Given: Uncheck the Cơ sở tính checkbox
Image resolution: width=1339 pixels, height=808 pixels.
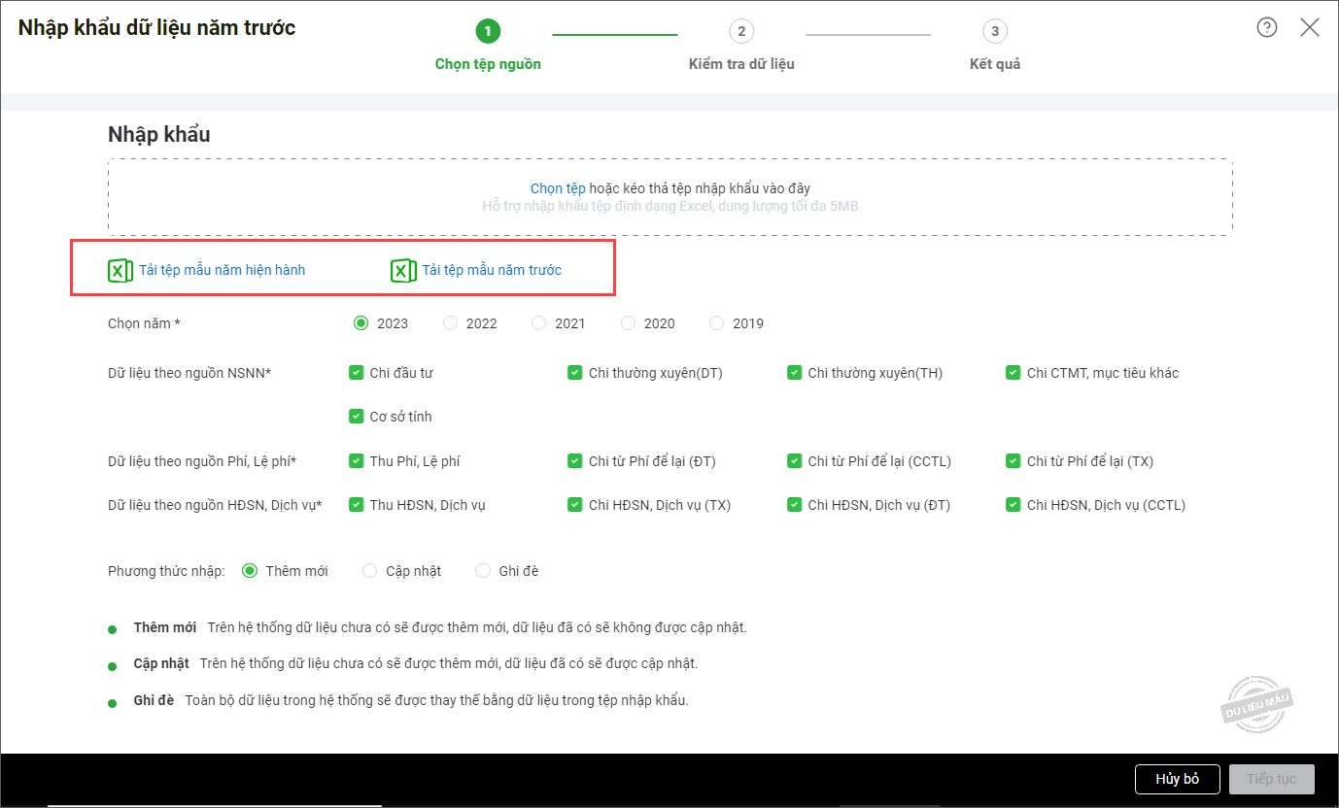Looking at the screenshot, I should tap(357, 417).
